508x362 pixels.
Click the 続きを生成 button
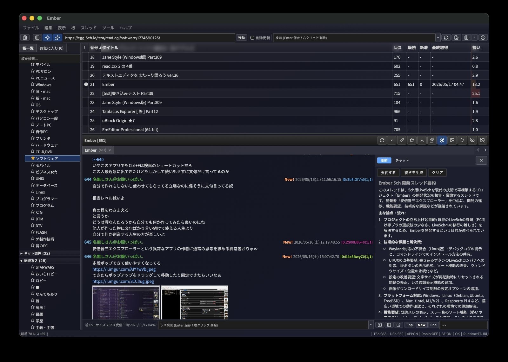(414, 173)
